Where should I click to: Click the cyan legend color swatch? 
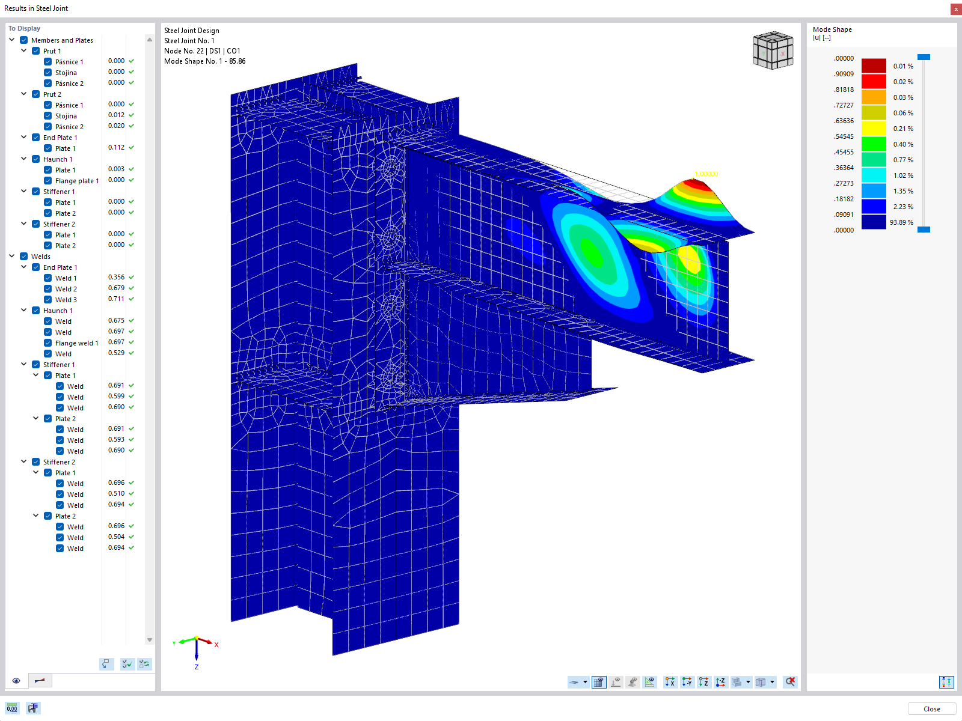coord(874,175)
